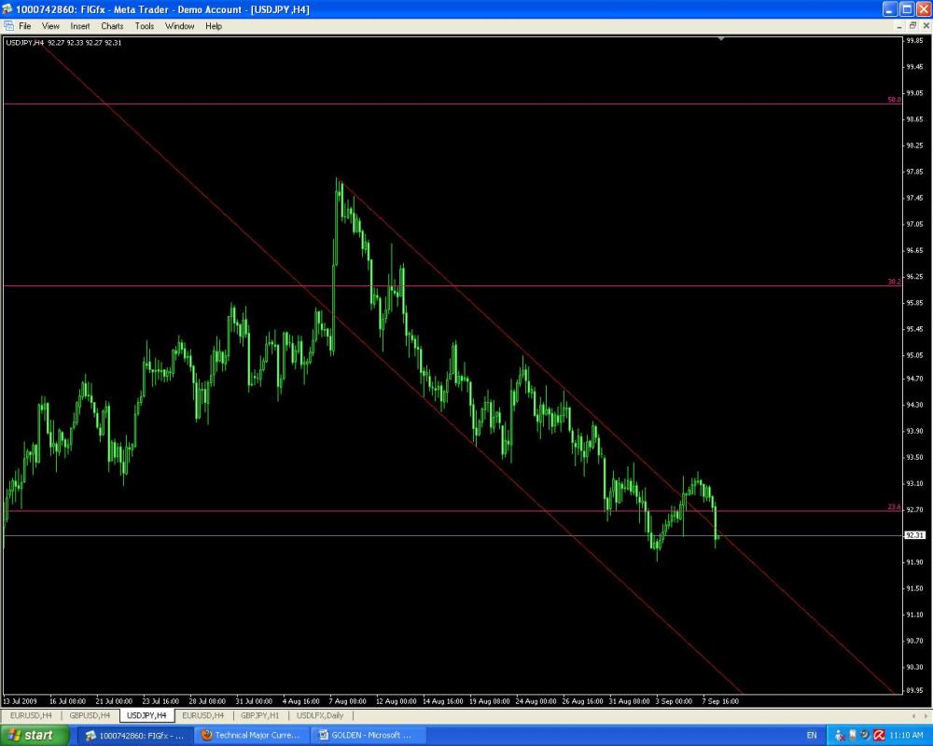Select the 38.2 Fibonacci level label
933x746 pixels.
[894, 282]
